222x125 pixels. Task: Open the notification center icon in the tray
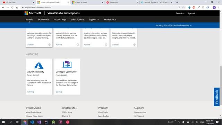217,122
